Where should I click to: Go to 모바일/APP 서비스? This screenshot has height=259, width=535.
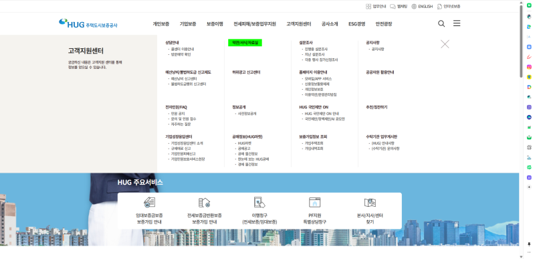318,79
